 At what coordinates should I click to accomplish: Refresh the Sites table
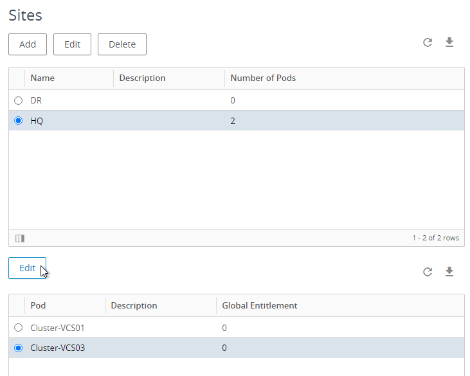click(428, 42)
